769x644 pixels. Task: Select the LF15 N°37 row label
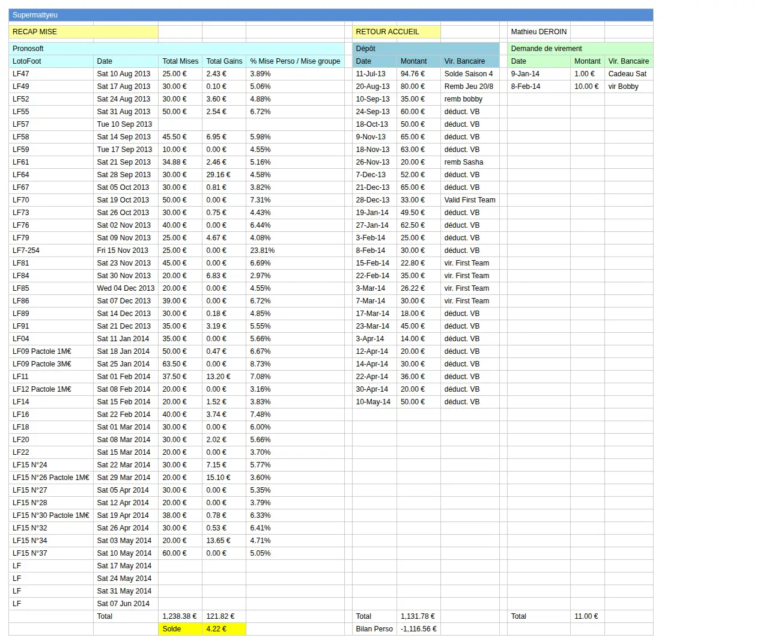pyautogui.click(x=51, y=553)
